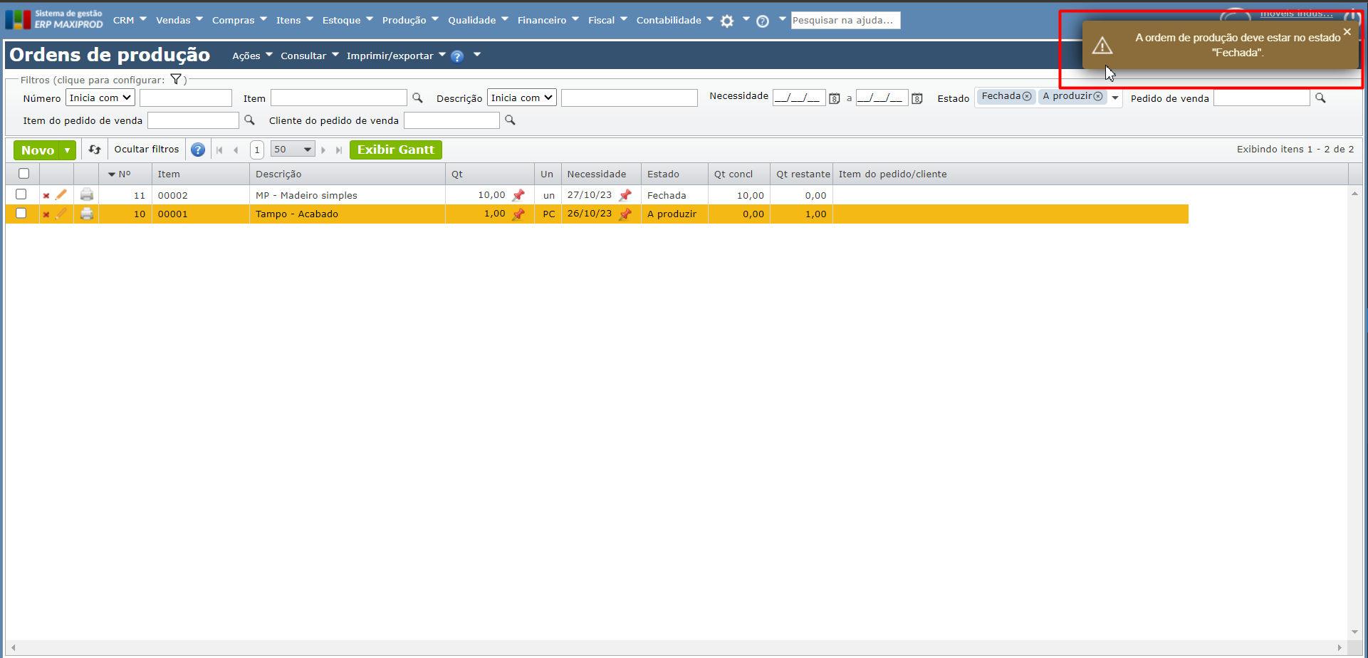Image resolution: width=1368 pixels, height=658 pixels.
Task: Open the help question mark in top bar
Action: point(762,21)
